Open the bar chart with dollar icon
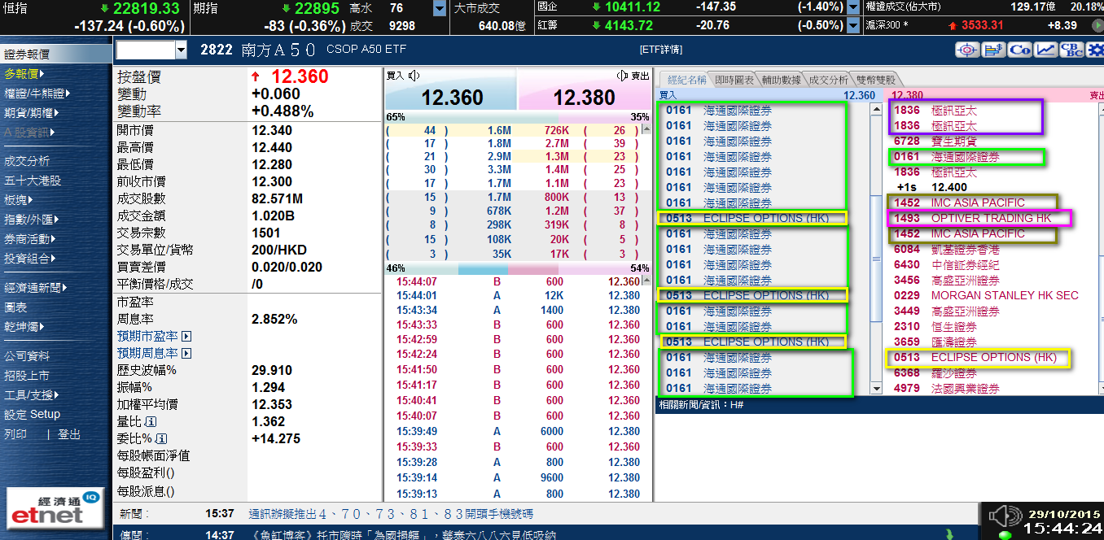Screen dimensions: 1104x540 (993, 50)
